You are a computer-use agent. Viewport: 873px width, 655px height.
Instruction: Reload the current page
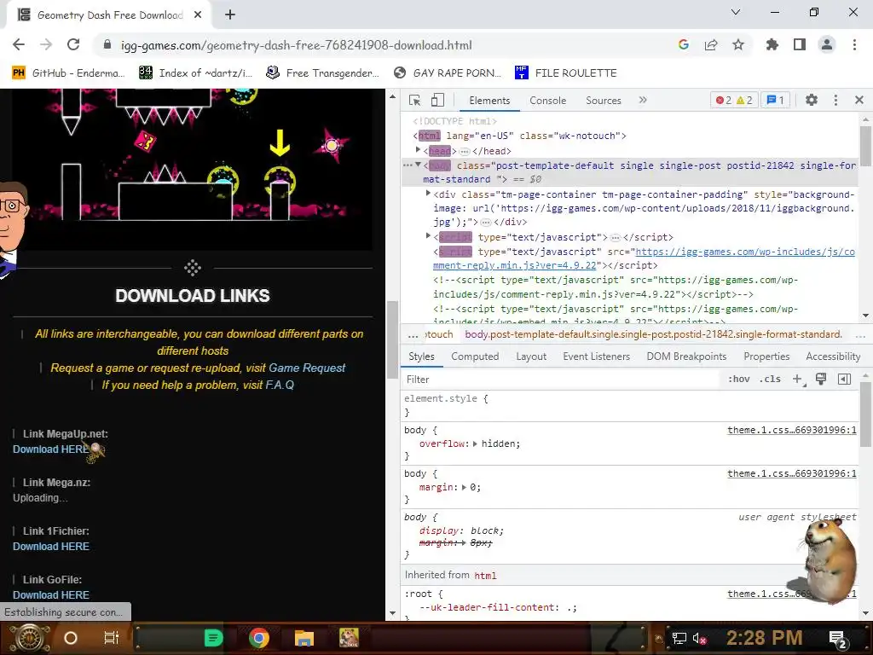coord(73,44)
